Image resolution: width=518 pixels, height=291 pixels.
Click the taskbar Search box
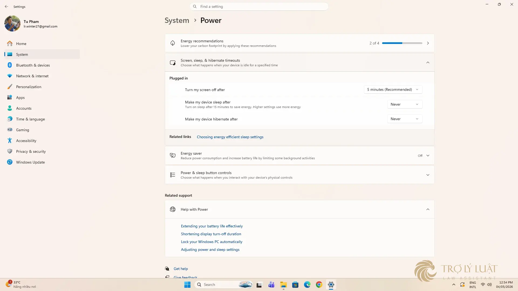tap(223, 285)
